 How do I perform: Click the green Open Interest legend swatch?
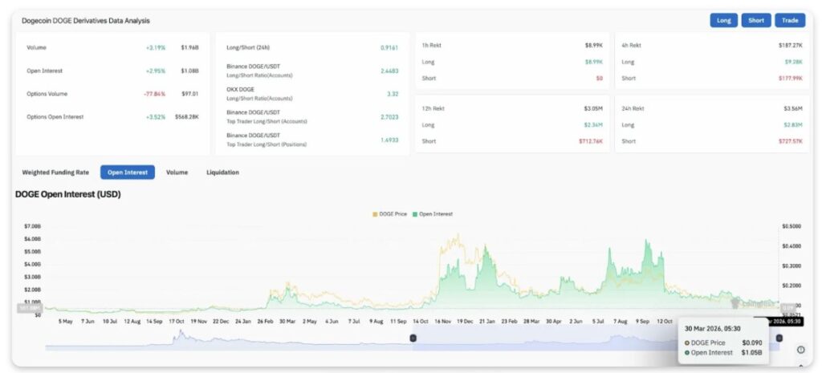pyautogui.click(x=415, y=214)
